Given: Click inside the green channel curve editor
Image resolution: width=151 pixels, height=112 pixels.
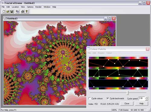Looking at the screenshot, I should pyautogui.click(x=118, y=73).
